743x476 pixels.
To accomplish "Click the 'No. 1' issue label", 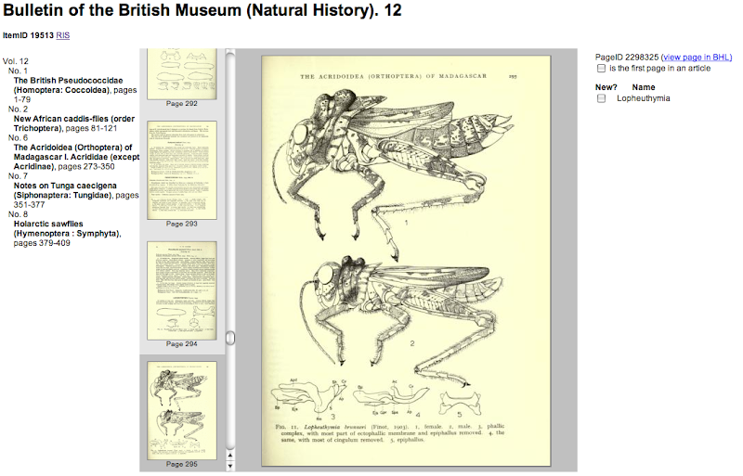I will point(18,71).
